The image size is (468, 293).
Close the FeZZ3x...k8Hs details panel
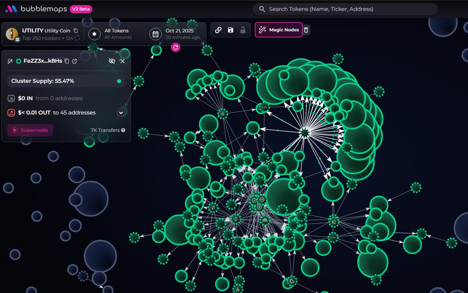pos(122,61)
